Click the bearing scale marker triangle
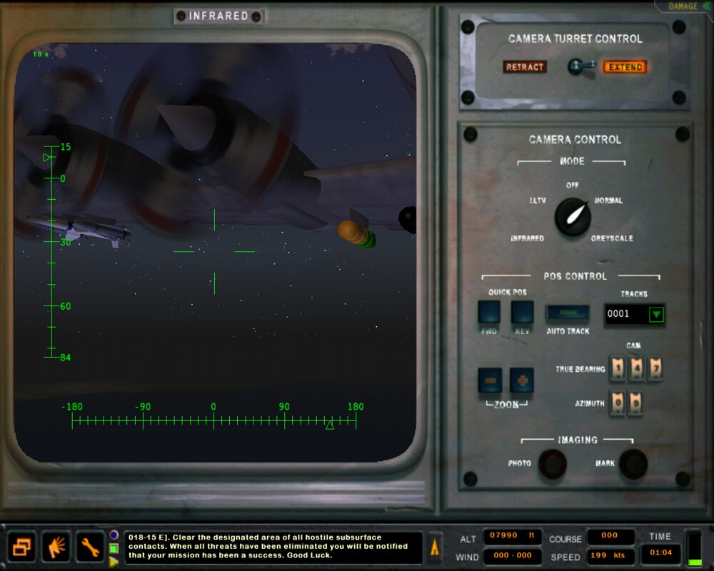 329,425
